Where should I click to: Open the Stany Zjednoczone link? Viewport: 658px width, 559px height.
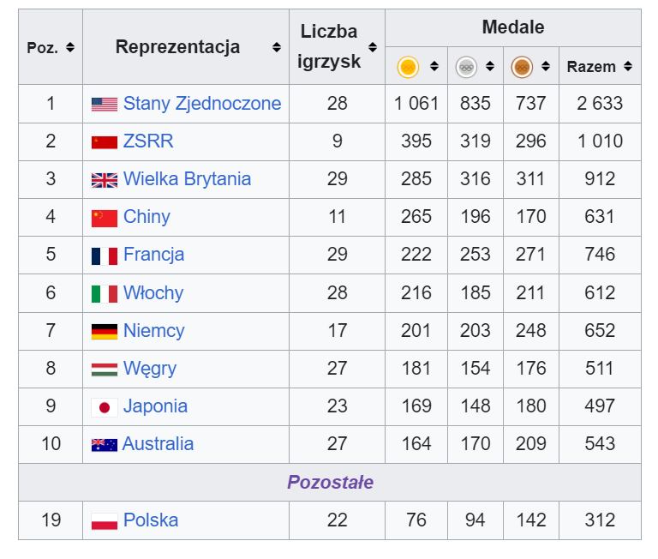click(202, 104)
